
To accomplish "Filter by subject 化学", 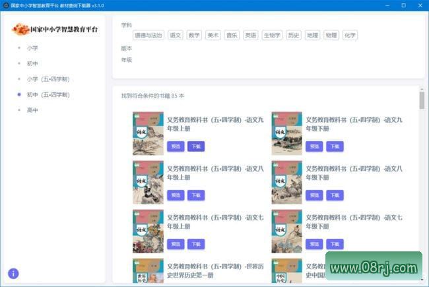I will pos(350,35).
